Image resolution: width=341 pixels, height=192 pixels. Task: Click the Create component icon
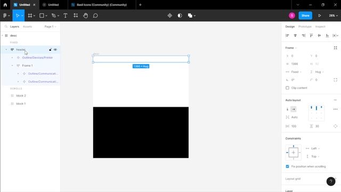(170, 15)
